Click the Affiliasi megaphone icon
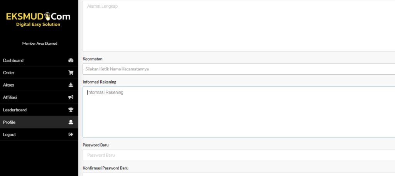This screenshot has width=395, height=176. 71,97
